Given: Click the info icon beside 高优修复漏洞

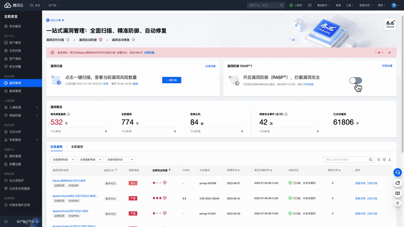Looking at the screenshot, I should 68,115.
